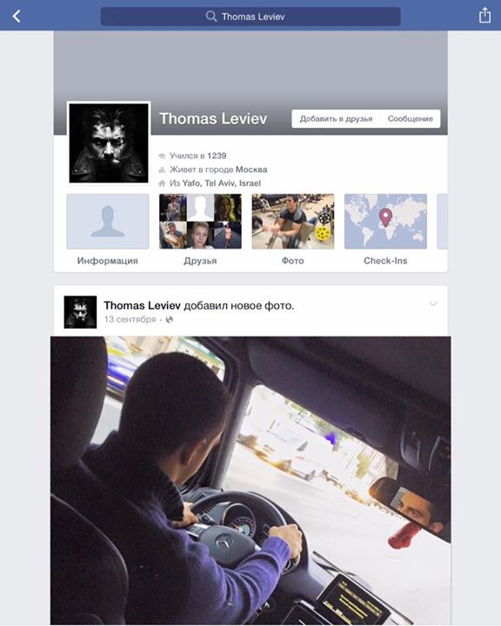Click the Добавить в друзья button
Viewport: 501px width, 626px height.
click(336, 118)
